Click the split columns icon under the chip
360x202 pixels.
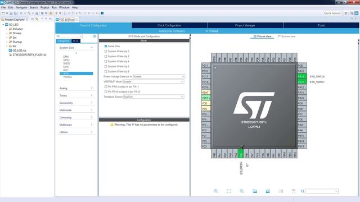pos(281,191)
